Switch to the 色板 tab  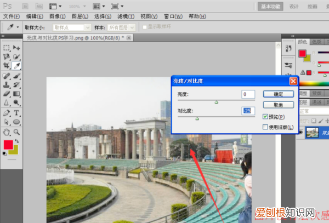[x=316, y=42]
